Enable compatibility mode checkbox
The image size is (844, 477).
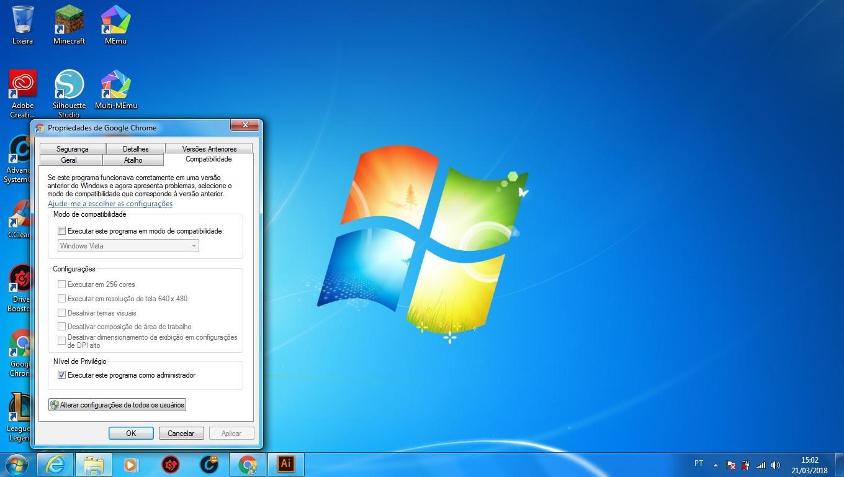coord(62,231)
